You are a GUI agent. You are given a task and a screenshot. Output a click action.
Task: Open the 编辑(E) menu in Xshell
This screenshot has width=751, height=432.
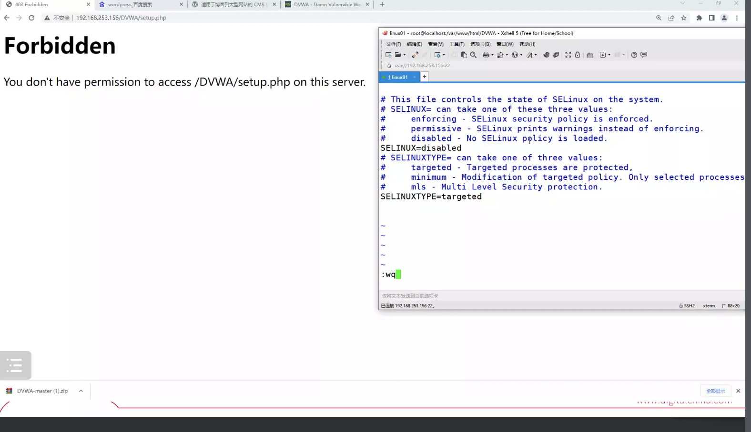(x=415, y=44)
